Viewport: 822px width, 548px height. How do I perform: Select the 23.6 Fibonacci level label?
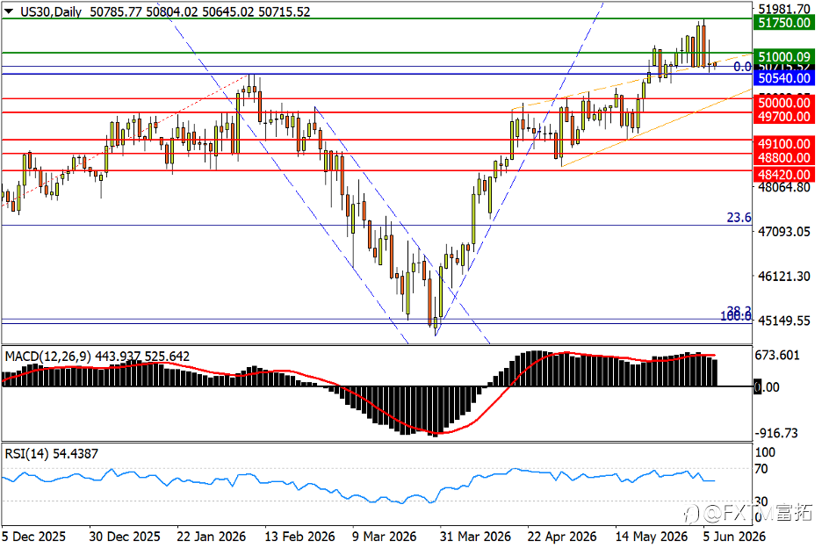[x=739, y=218]
